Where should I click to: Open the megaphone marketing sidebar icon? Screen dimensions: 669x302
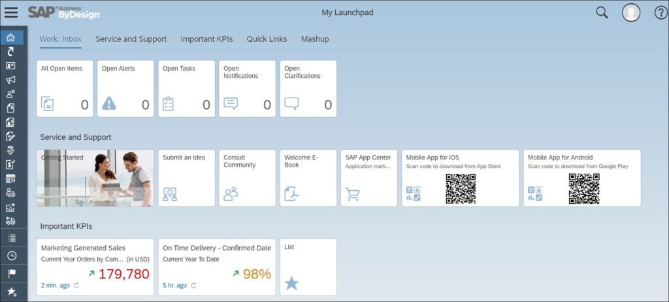(10, 80)
